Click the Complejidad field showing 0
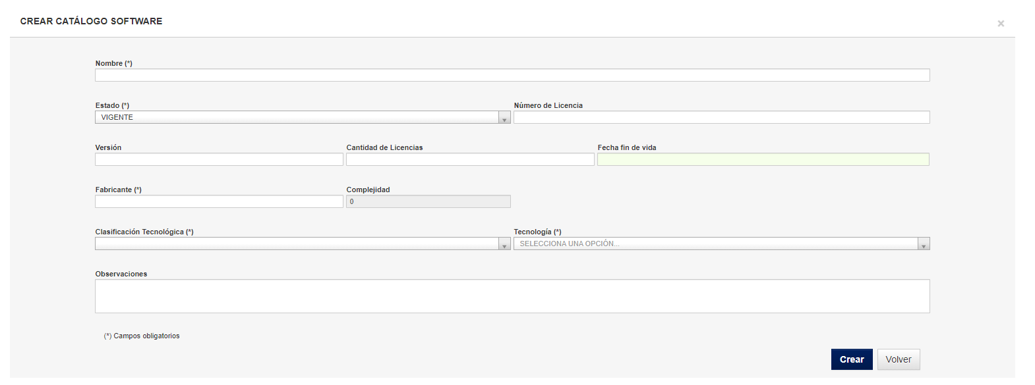The image size is (1035, 385). point(429,201)
